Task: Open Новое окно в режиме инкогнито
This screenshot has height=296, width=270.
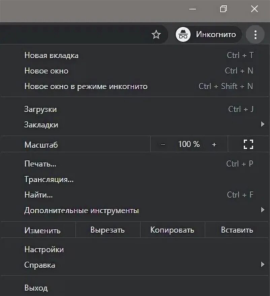Action: coord(86,86)
